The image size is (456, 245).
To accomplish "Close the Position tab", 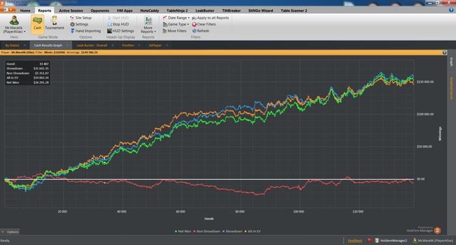I will [x=139, y=45].
